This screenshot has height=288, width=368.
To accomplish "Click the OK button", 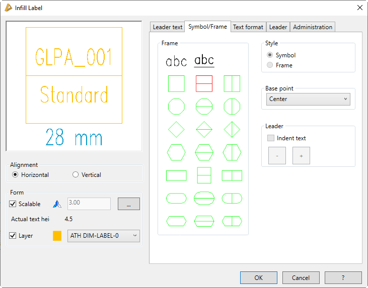I will pyautogui.click(x=258, y=278).
